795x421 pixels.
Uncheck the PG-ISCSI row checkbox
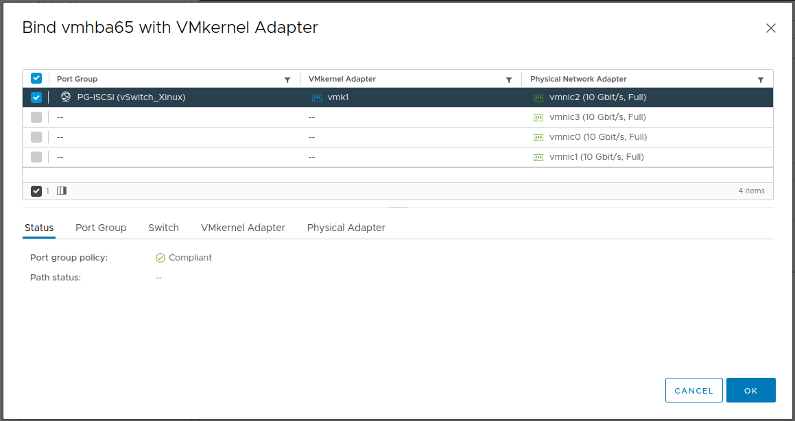coord(36,97)
